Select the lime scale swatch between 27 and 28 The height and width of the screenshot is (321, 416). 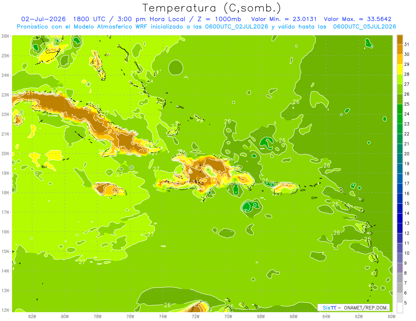[400, 79]
